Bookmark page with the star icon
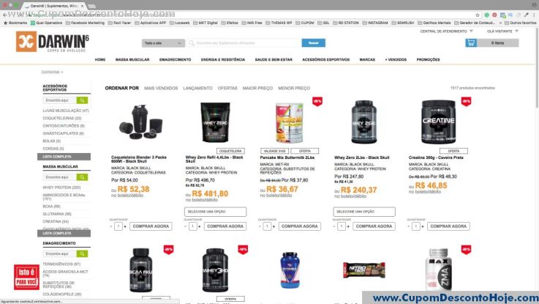 click(478, 15)
